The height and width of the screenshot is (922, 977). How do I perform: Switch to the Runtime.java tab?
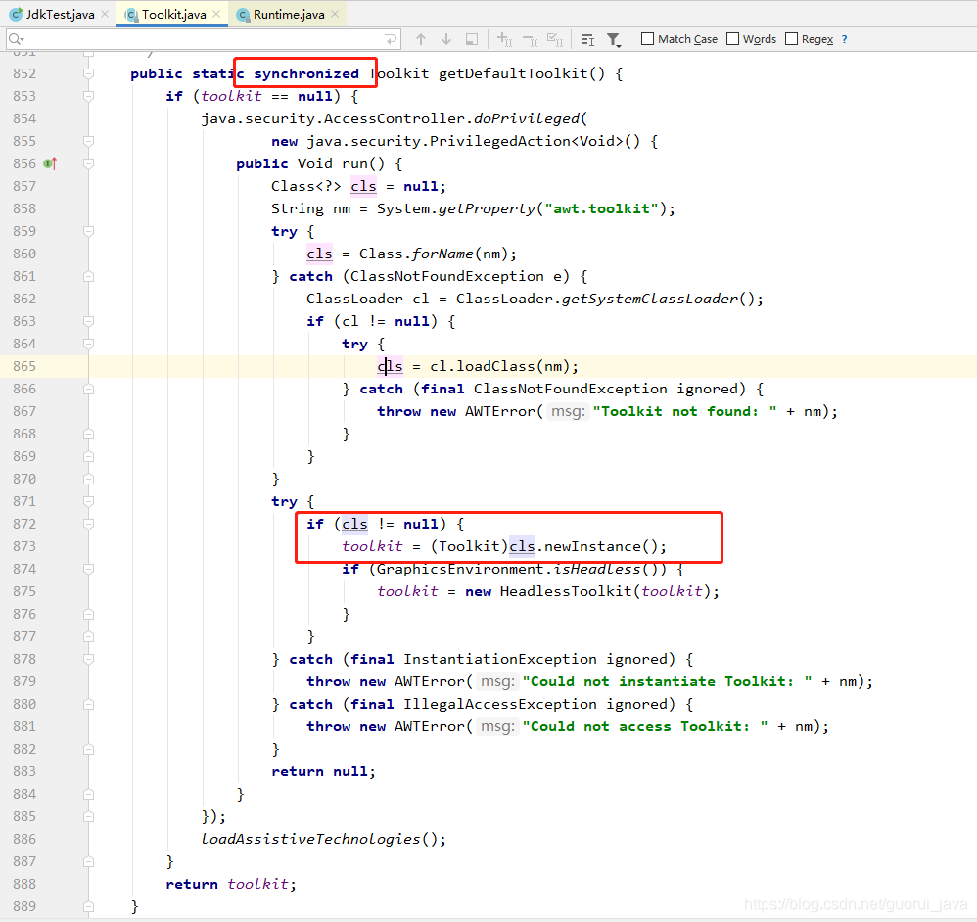coord(289,15)
